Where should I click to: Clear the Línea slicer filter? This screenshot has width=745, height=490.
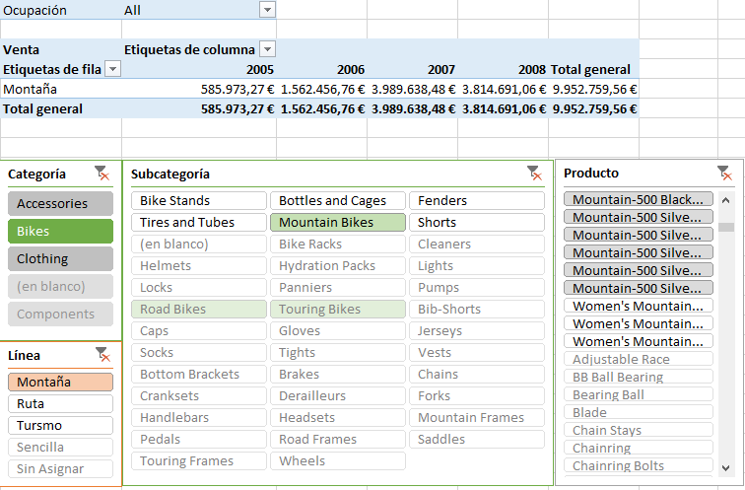point(102,354)
